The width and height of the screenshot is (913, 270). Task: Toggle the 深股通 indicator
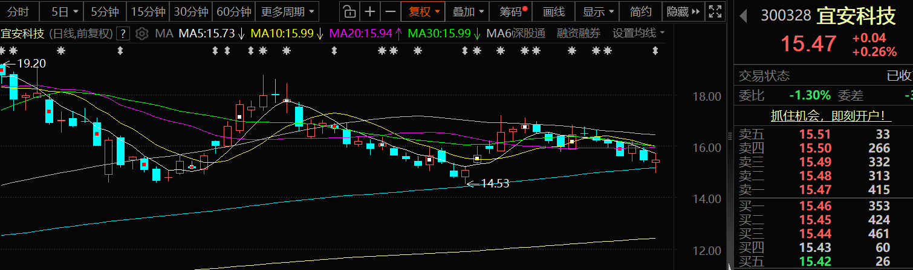coord(516,33)
